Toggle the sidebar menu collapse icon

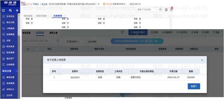coord(3,10)
